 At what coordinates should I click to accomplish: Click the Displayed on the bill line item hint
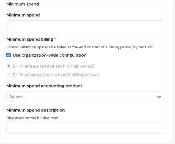coord(32,118)
